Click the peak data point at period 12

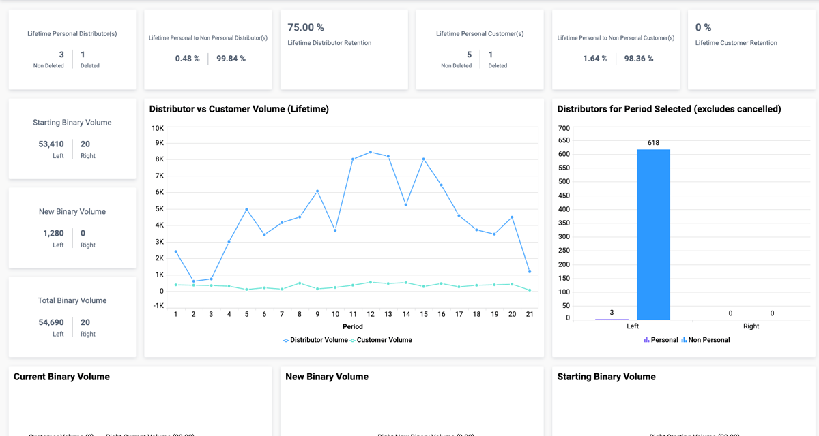[370, 153]
